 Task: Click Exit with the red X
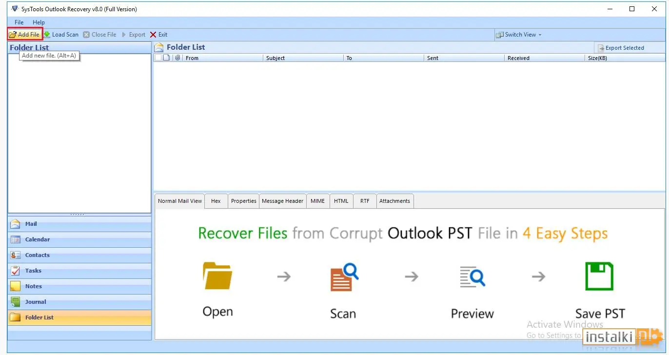pyautogui.click(x=158, y=35)
